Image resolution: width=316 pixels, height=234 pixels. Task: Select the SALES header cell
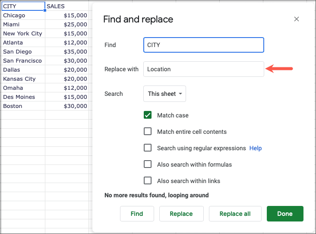(x=66, y=6)
